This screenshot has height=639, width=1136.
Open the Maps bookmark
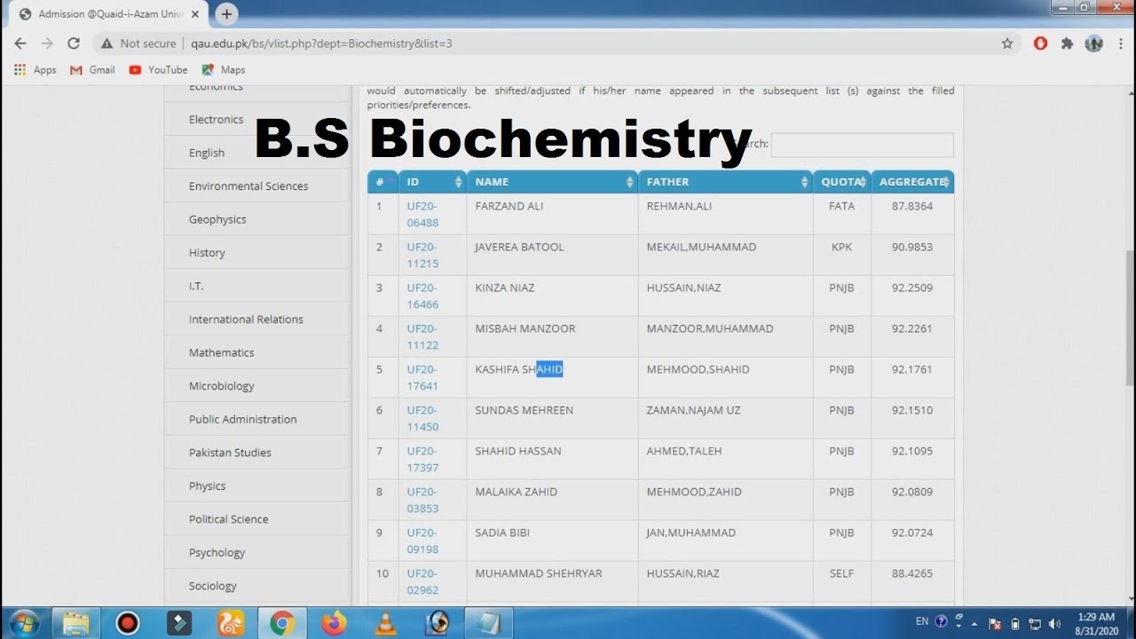224,70
